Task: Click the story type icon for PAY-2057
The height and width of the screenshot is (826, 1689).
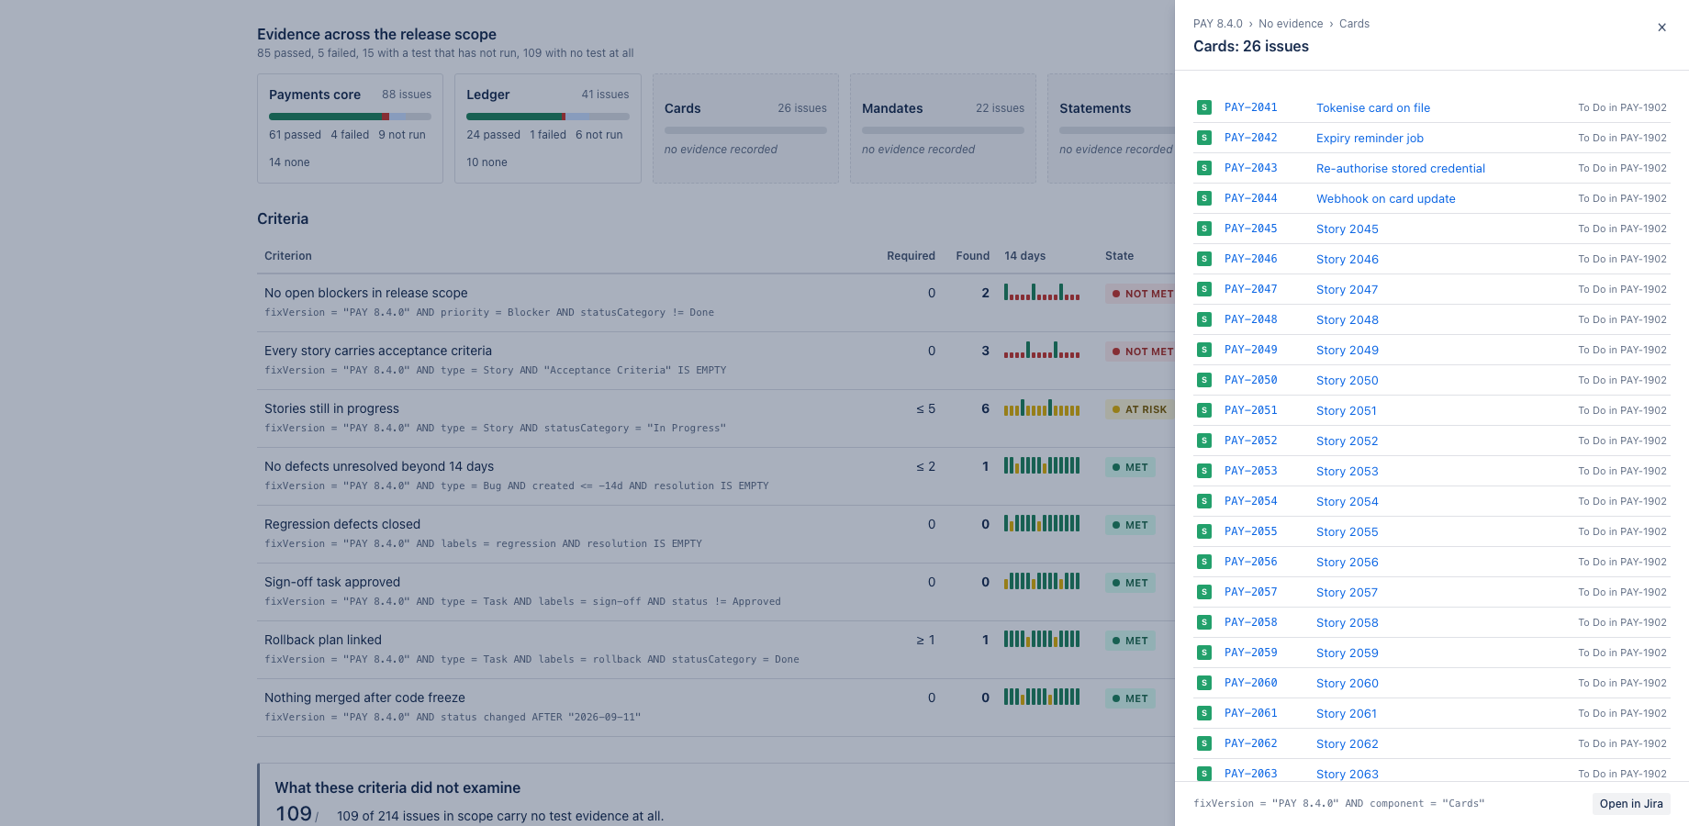Action: coord(1204,592)
